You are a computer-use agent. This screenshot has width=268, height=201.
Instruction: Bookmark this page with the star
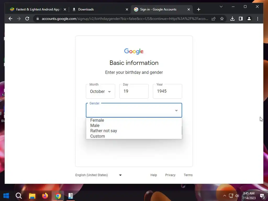[222, 19]
